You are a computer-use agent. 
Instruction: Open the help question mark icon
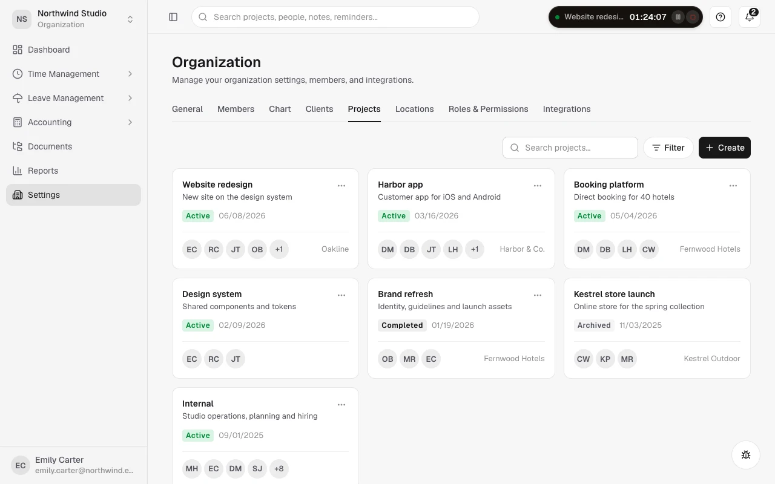click(x=721, y=17)
